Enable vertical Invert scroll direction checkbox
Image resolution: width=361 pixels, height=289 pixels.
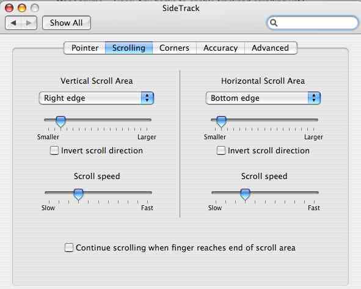[54, 150]
